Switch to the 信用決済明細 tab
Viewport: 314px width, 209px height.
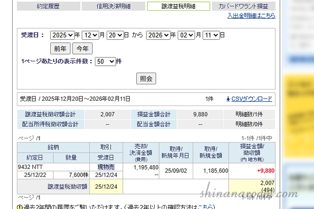(x=113, y=6)
